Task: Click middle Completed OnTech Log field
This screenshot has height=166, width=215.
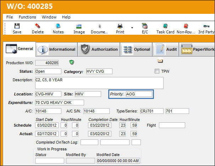Action: coord(115,142)
